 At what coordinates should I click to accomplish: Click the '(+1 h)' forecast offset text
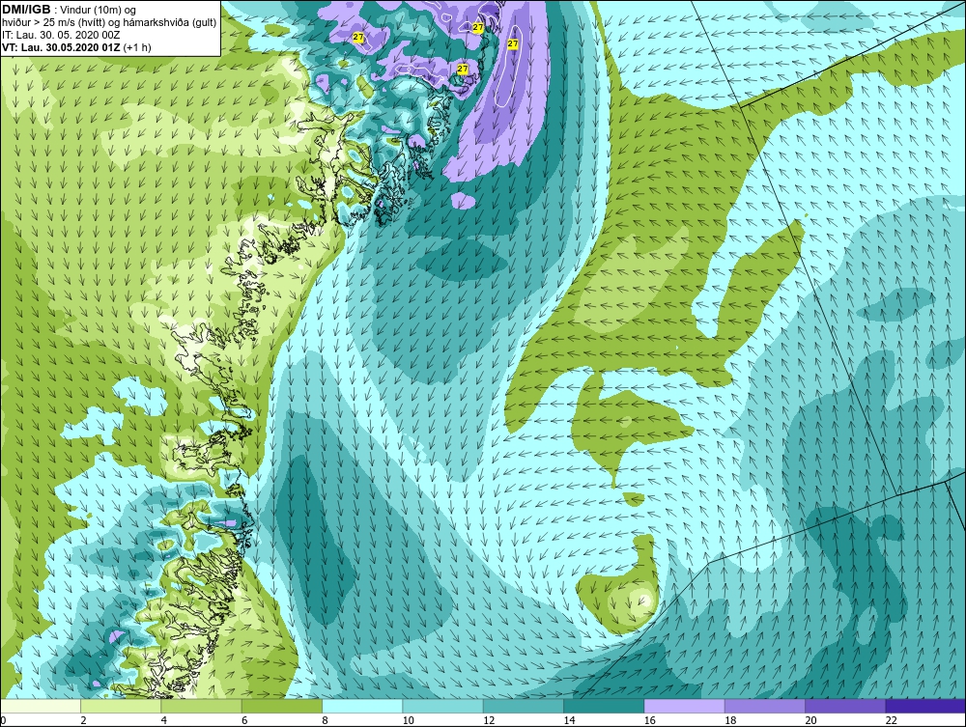(137, 47)
